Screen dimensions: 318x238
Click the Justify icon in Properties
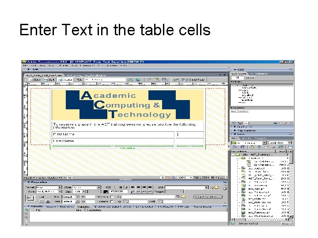[150, 187]
